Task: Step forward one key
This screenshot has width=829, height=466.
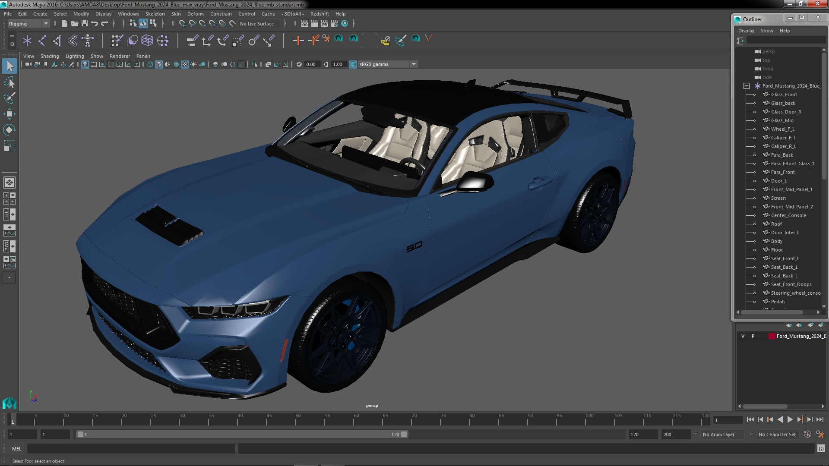Action: [800, 419]
